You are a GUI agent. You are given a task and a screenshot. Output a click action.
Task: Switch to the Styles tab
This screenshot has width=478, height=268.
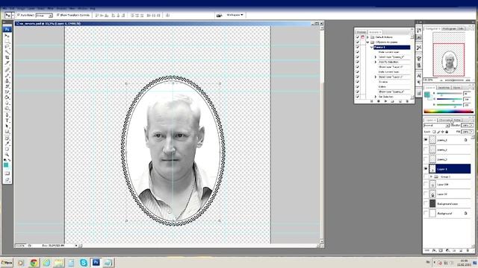coord(456,88)
